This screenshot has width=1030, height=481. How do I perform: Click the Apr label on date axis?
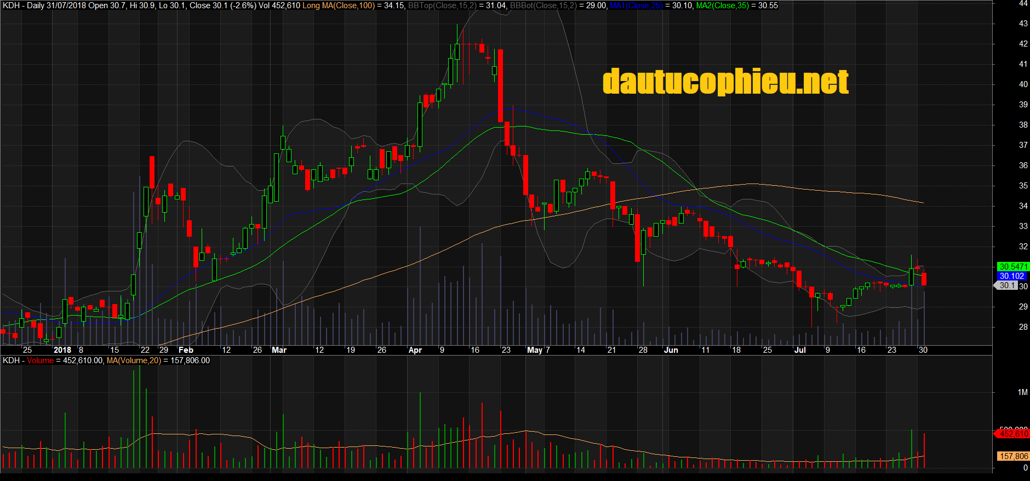(415, 350)
